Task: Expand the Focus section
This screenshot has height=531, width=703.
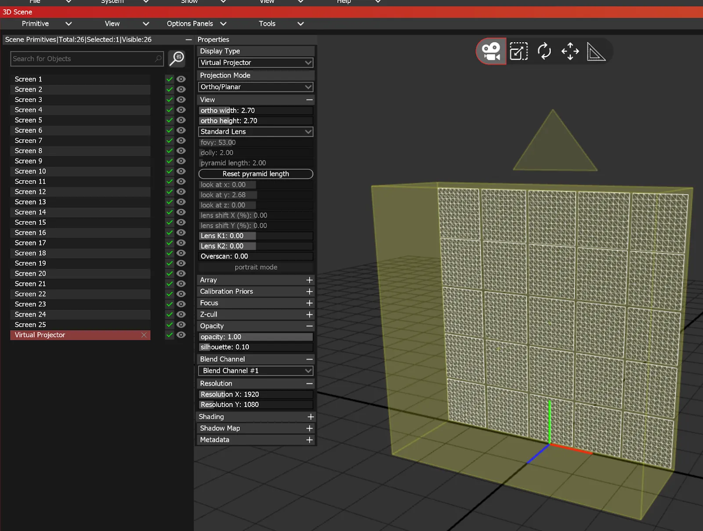Action: pos(309,303)
